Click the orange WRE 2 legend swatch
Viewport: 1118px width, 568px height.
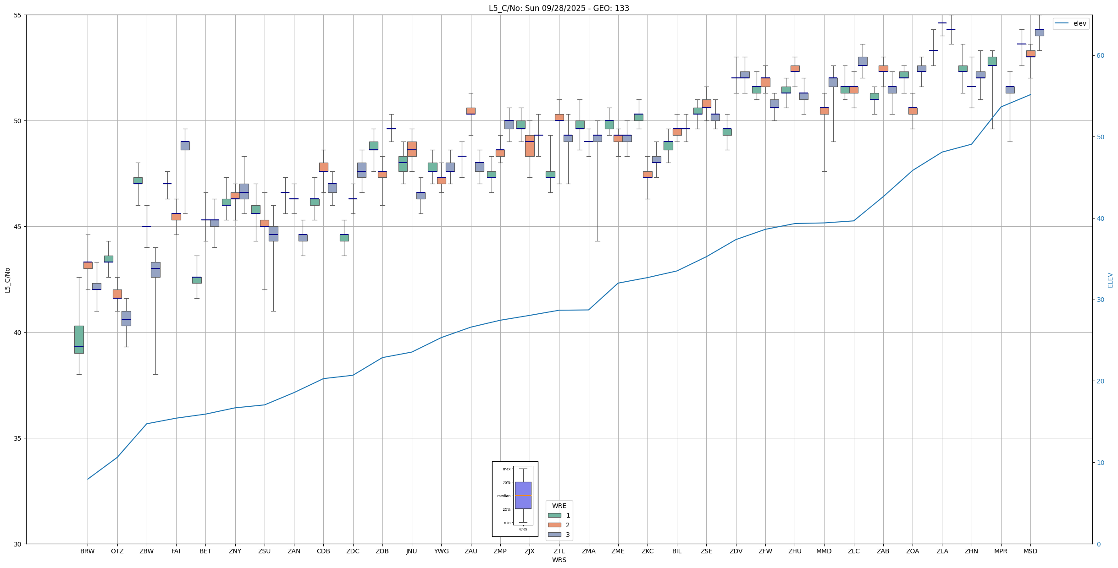(554, 525)
